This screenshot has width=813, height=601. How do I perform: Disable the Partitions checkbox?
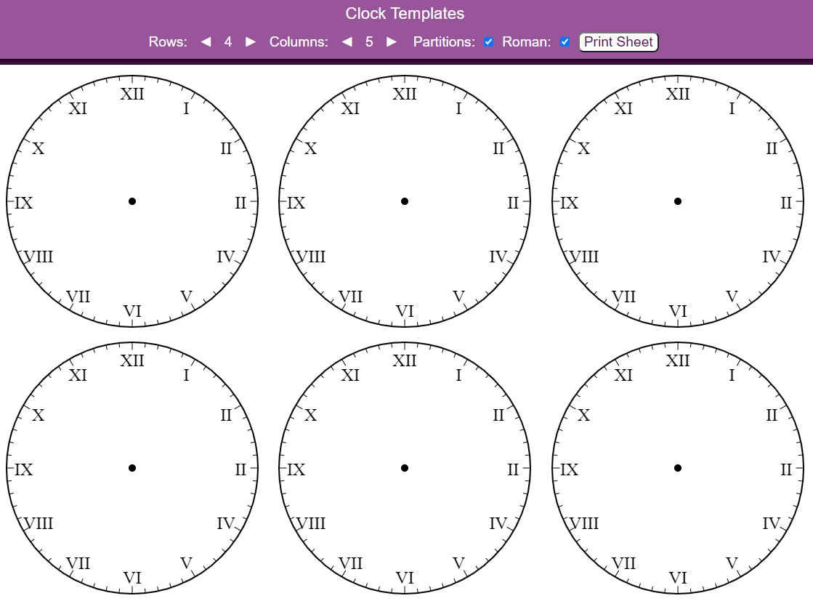488,41
